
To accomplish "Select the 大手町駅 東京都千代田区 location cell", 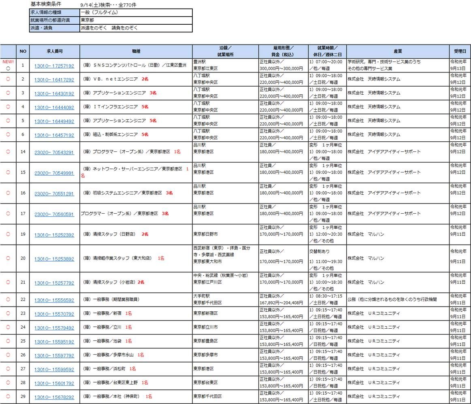I will point(225,299).
